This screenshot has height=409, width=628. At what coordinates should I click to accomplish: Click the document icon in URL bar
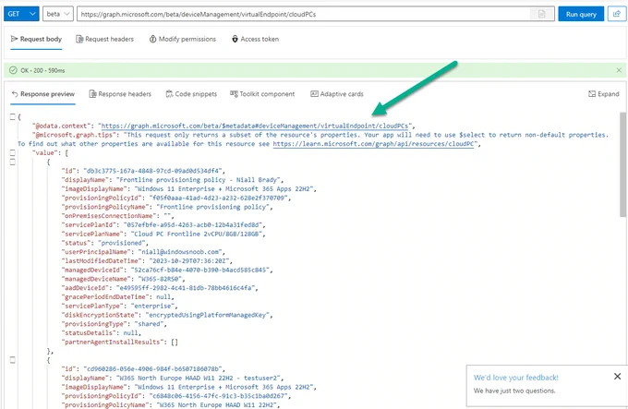click(x=541, y=14)
